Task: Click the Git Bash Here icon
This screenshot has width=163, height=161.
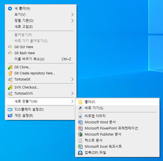Action: [10, 53]
